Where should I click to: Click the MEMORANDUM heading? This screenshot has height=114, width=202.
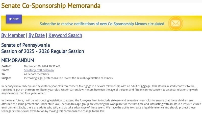(x=18, y=60)
